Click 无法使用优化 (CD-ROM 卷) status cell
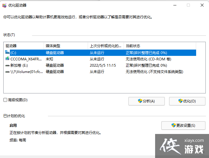Screen dimensions: 209x158 148,59
